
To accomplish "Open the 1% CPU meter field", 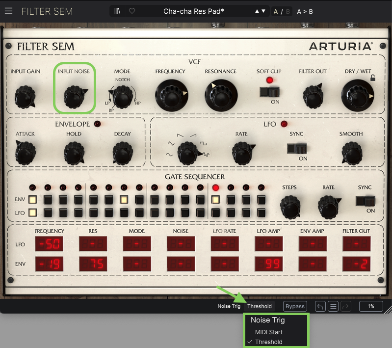I will pos(371,306).
